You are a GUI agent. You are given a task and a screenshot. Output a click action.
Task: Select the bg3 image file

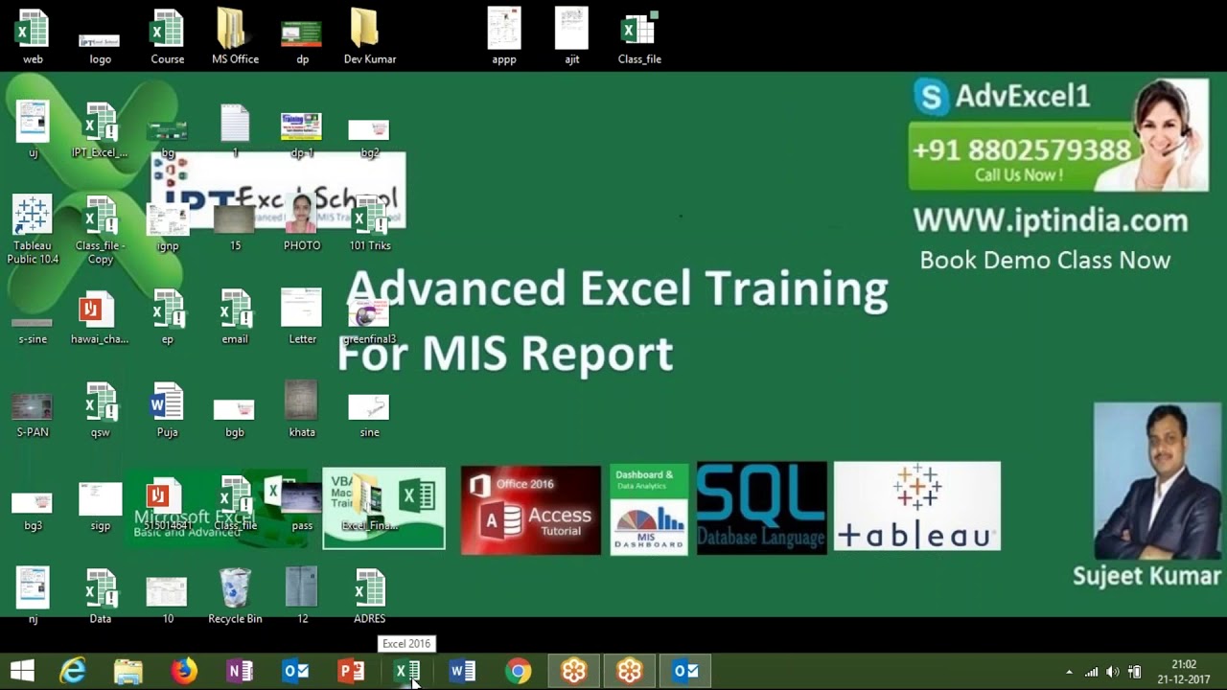[33, 512]
